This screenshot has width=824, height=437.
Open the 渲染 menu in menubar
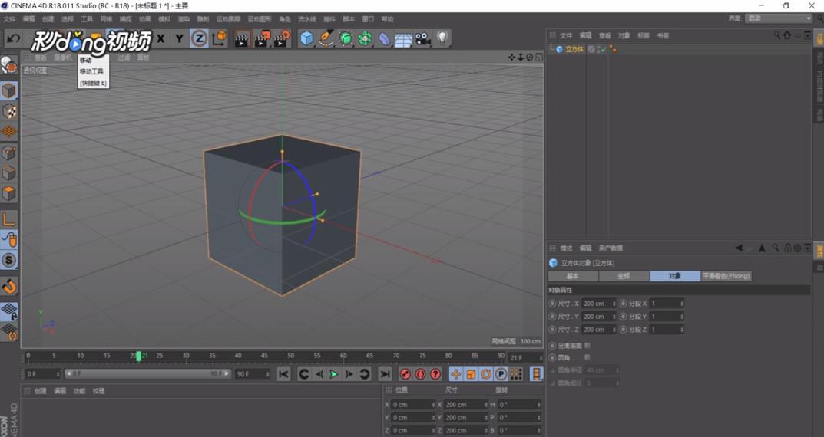(184, 19)
